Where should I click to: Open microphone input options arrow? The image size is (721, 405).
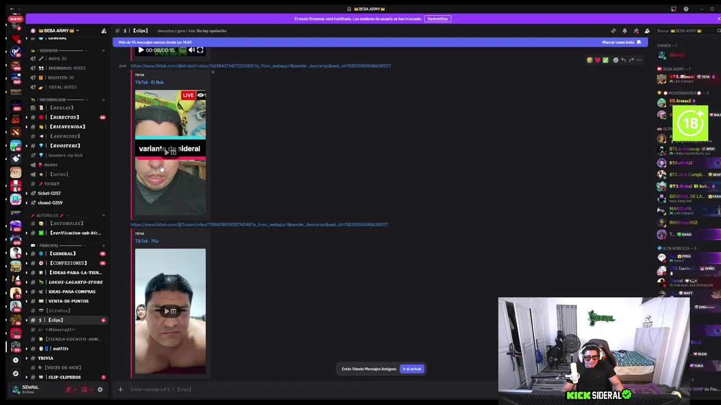click(75, 389)
